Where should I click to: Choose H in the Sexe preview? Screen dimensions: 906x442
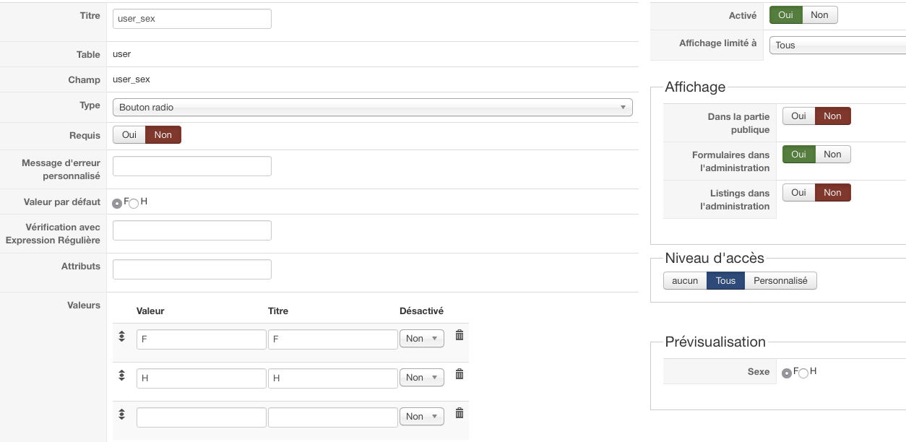pyautogui.click(x=803, y=373)
